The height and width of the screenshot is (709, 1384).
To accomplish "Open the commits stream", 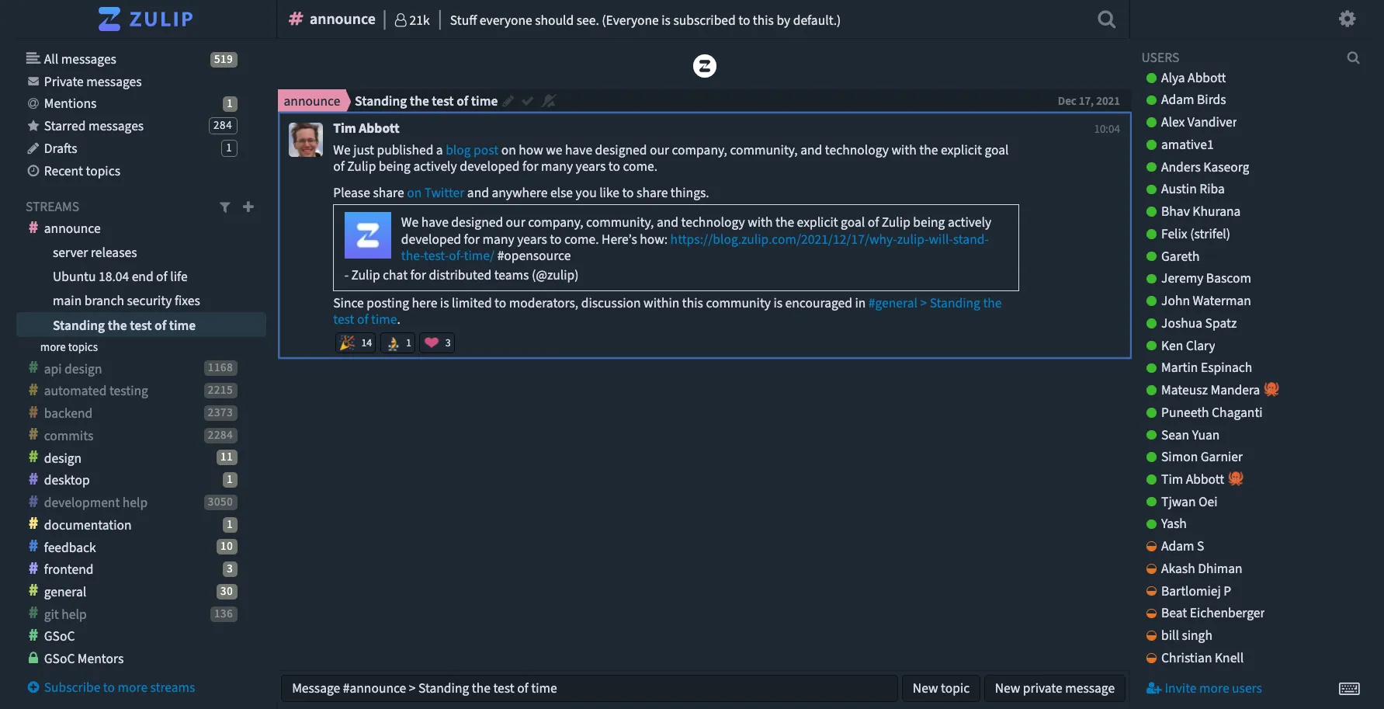I will [x=68, y=436].
